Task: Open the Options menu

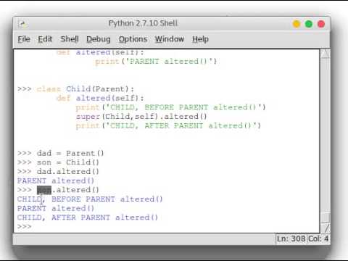Action: click(x=133, y=39)
